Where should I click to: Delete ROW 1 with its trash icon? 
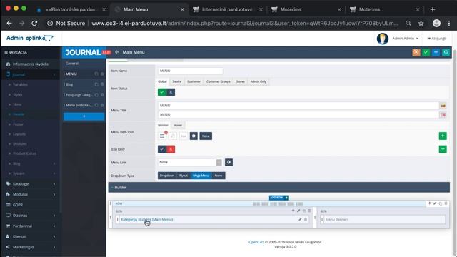pyautogui.click(x=446, y=203)
